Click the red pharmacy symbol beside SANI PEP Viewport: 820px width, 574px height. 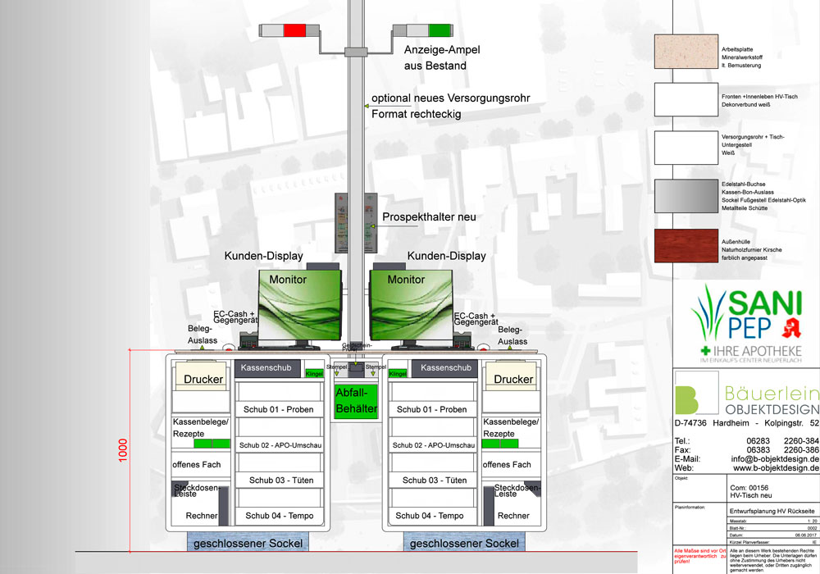click(x=791, y=327)
